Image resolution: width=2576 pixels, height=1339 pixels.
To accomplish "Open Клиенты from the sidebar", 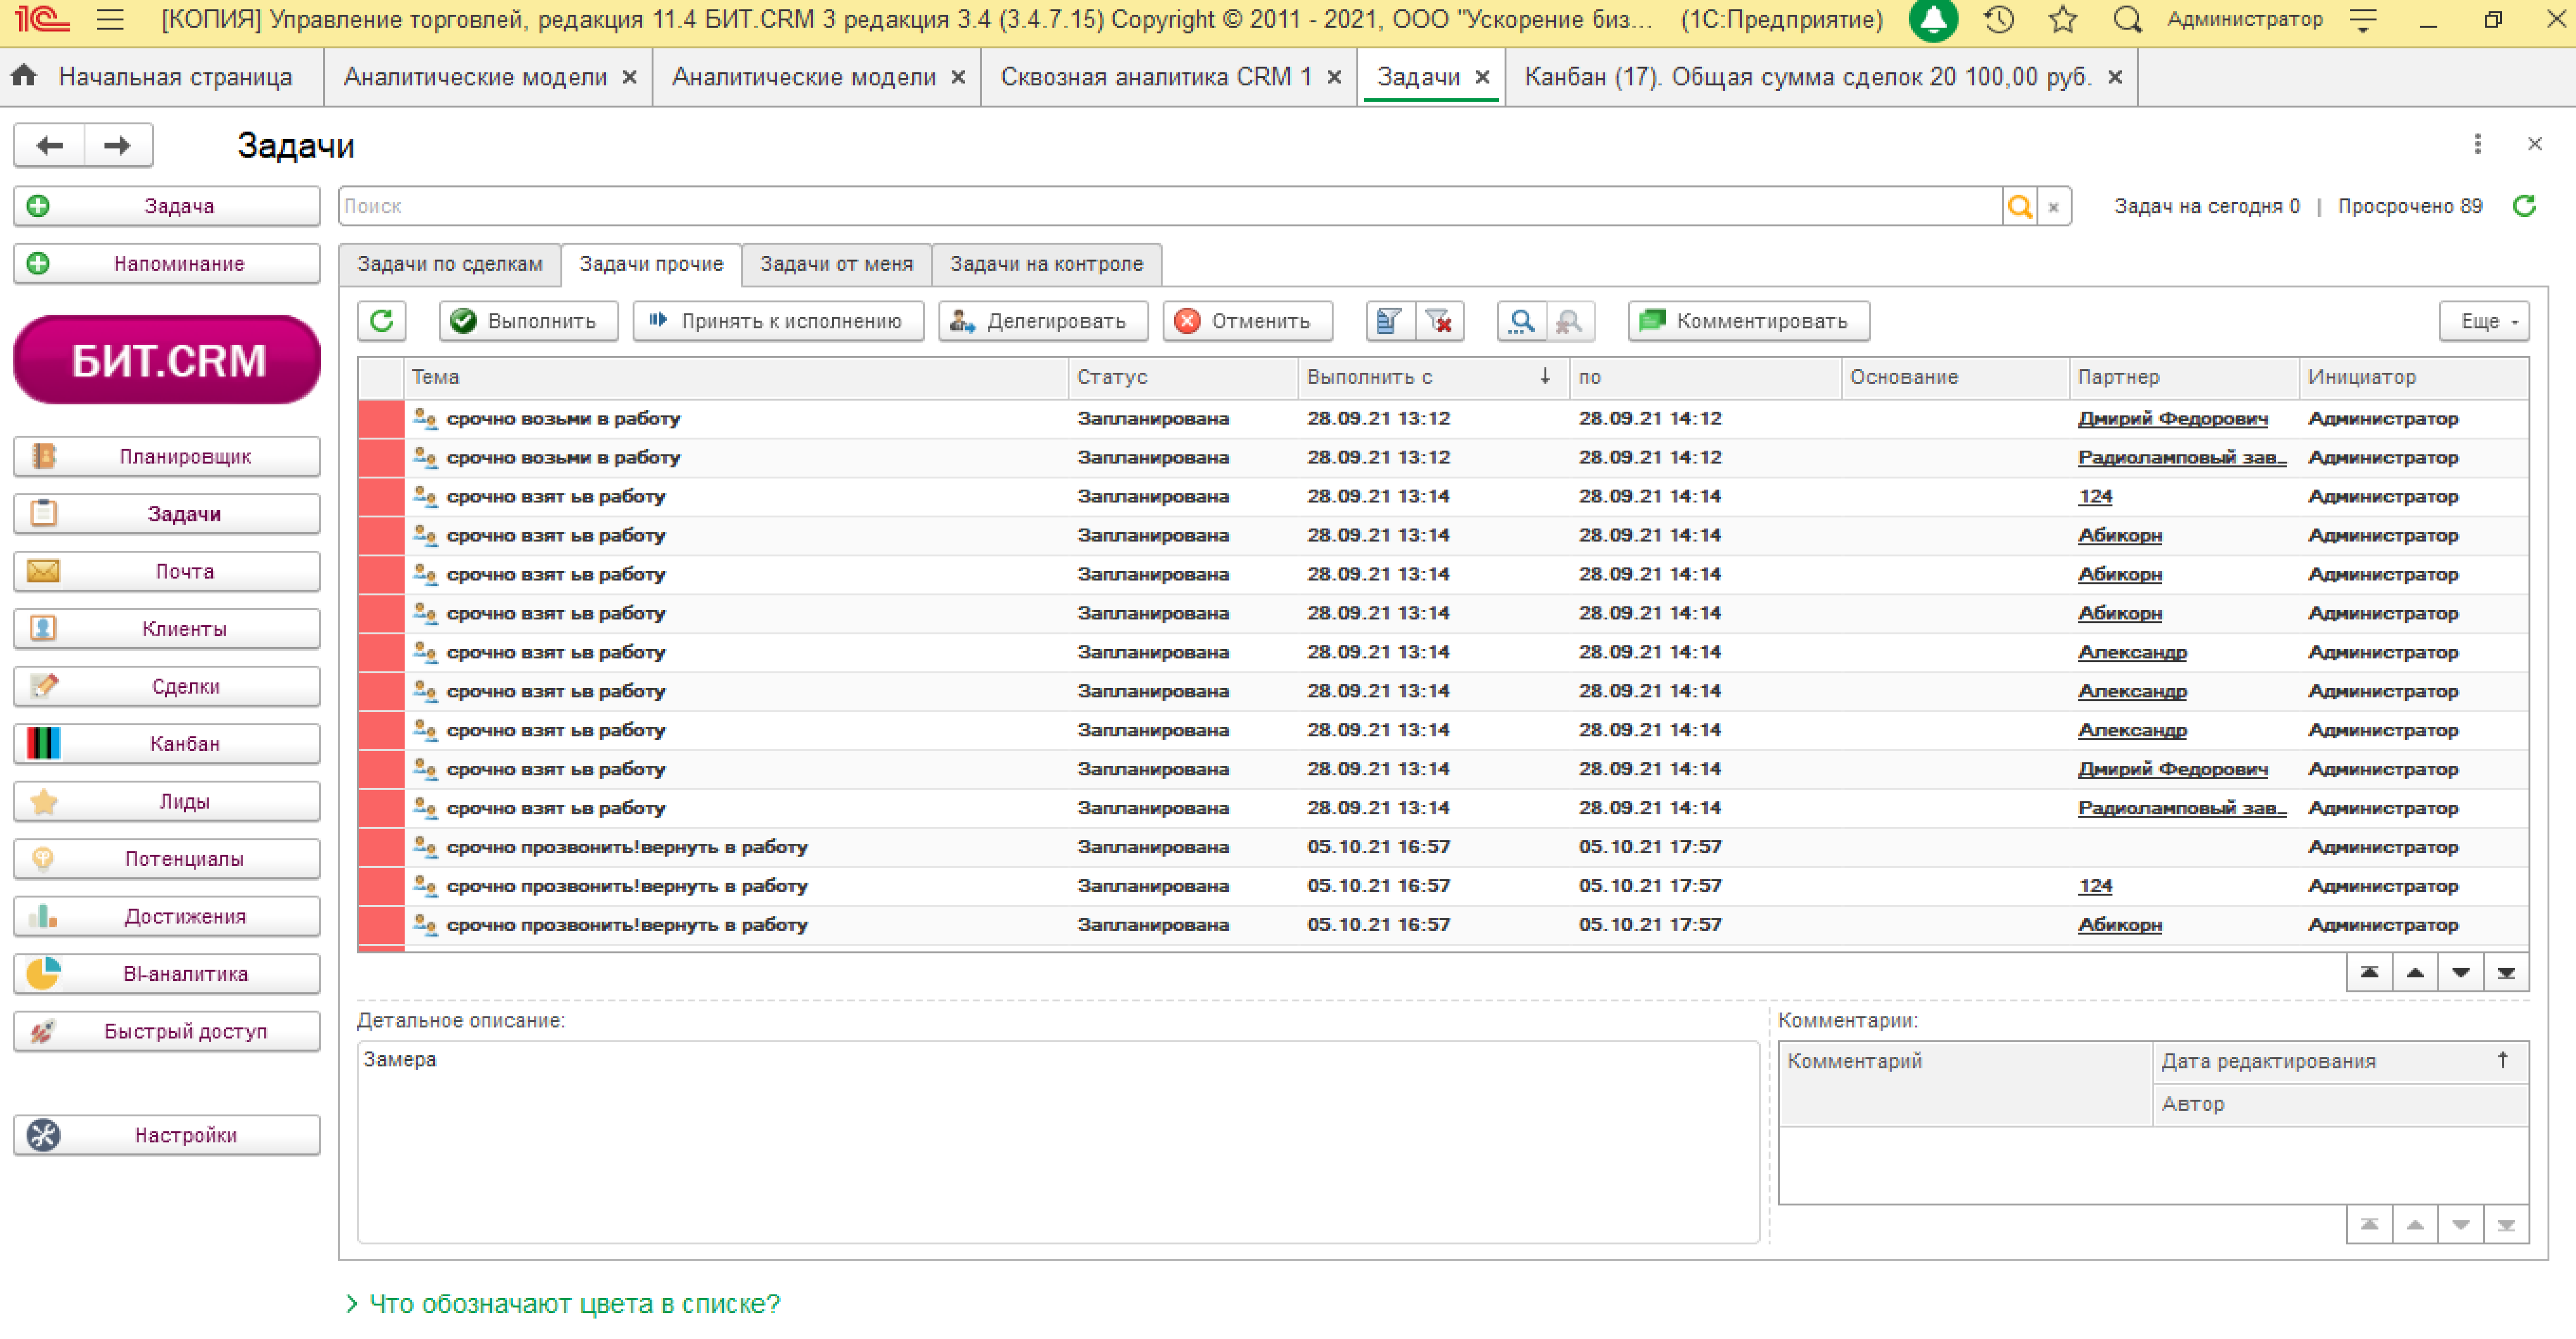I will pos(167,629).
